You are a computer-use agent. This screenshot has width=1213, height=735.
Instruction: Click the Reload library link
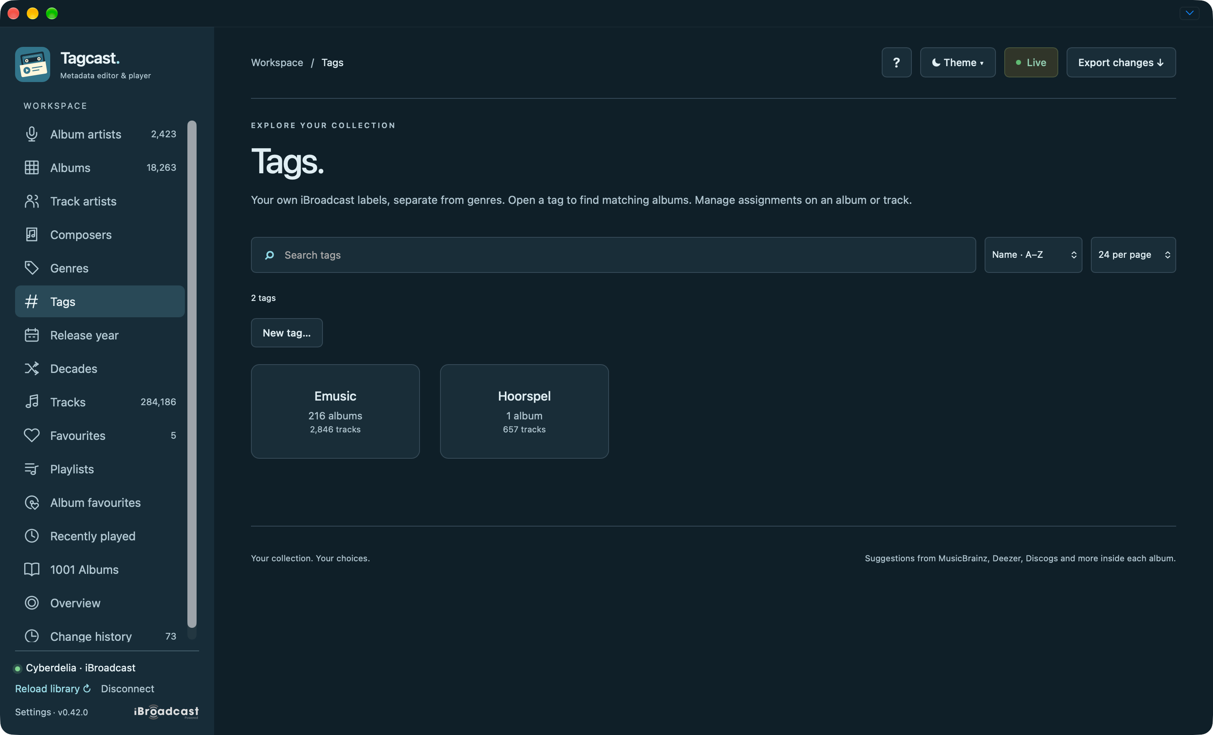53,689
